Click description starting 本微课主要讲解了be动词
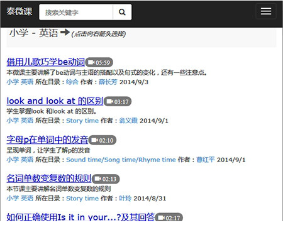 107,72
